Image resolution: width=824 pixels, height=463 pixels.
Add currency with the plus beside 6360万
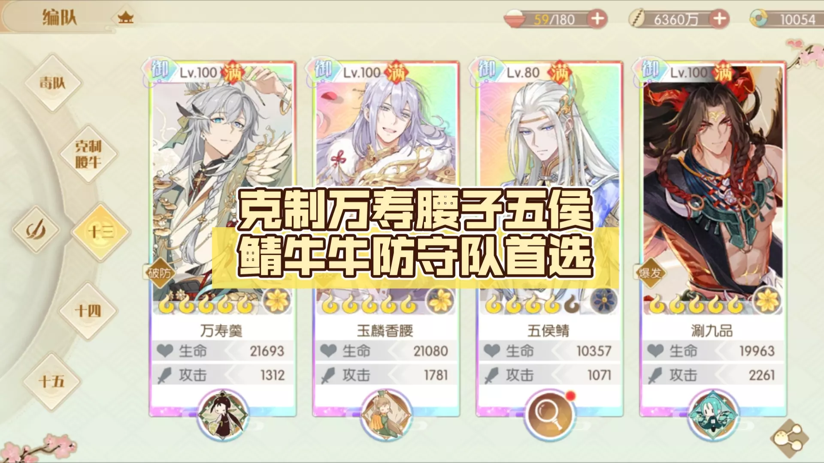[x=719, y=19]
